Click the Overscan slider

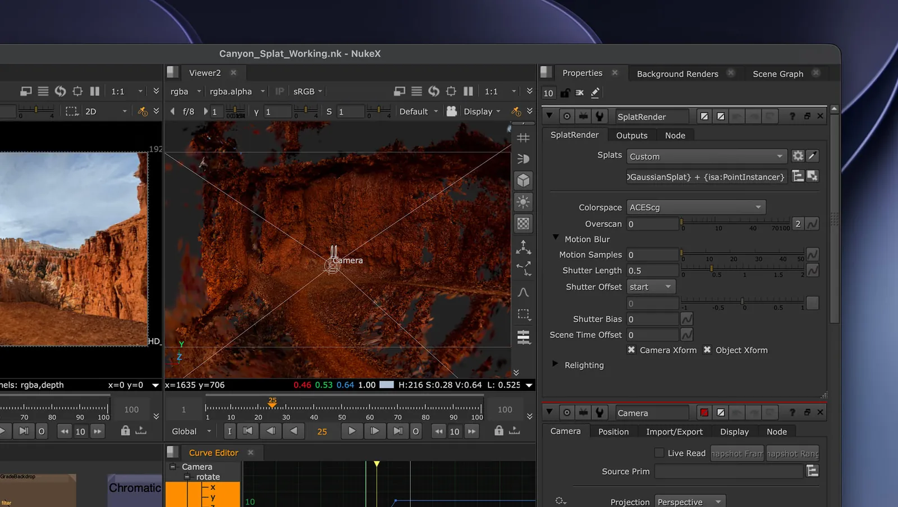[x=735, y=224]
